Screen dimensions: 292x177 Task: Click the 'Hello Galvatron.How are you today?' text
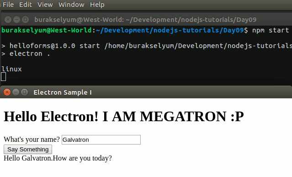click(58, 158)
